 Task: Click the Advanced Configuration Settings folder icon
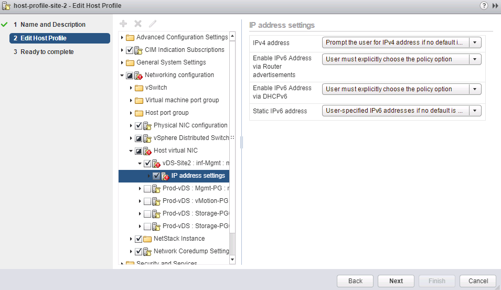click(x=130, y=37)
